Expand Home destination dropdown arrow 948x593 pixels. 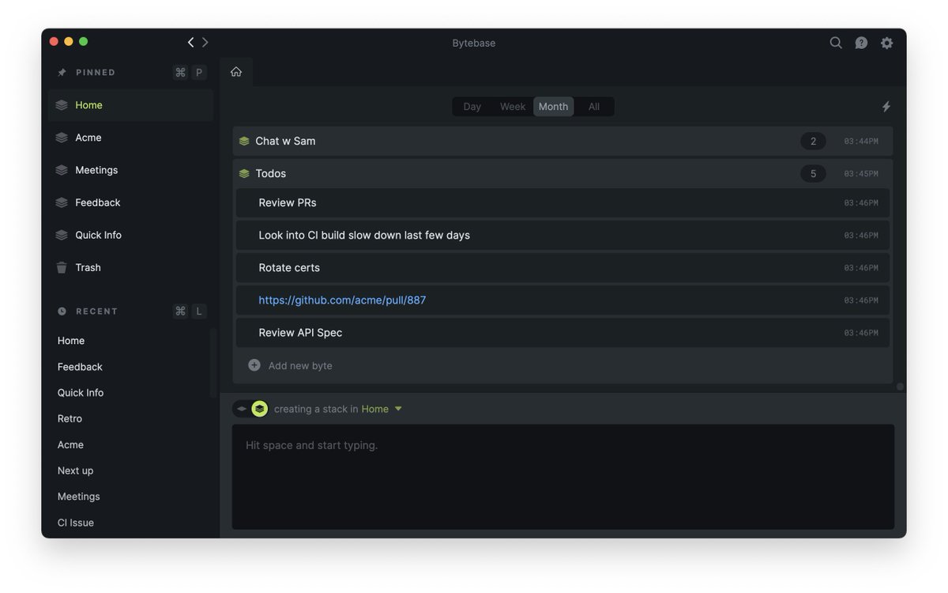click(x=398, y=409)
